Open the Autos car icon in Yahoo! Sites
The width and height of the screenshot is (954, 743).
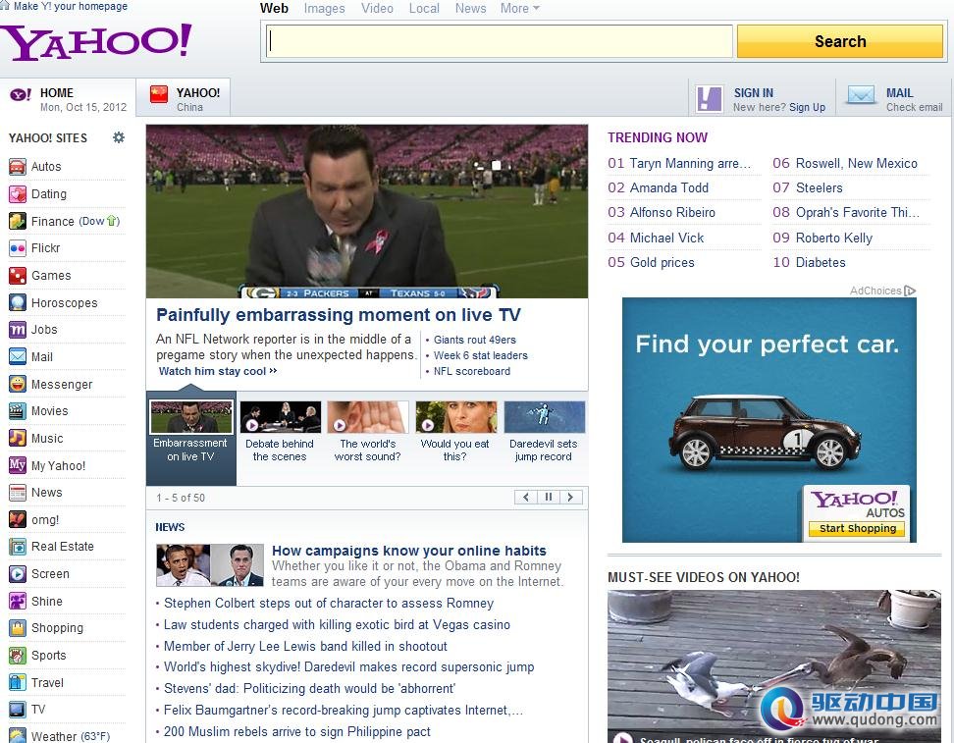click(17, 167)
